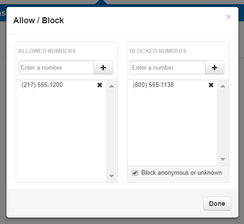Image resolution: width=244 pixels, height=224 pixels.
Task: Click the ALLOWED NUMBERS heading
Action: point(47,51)
